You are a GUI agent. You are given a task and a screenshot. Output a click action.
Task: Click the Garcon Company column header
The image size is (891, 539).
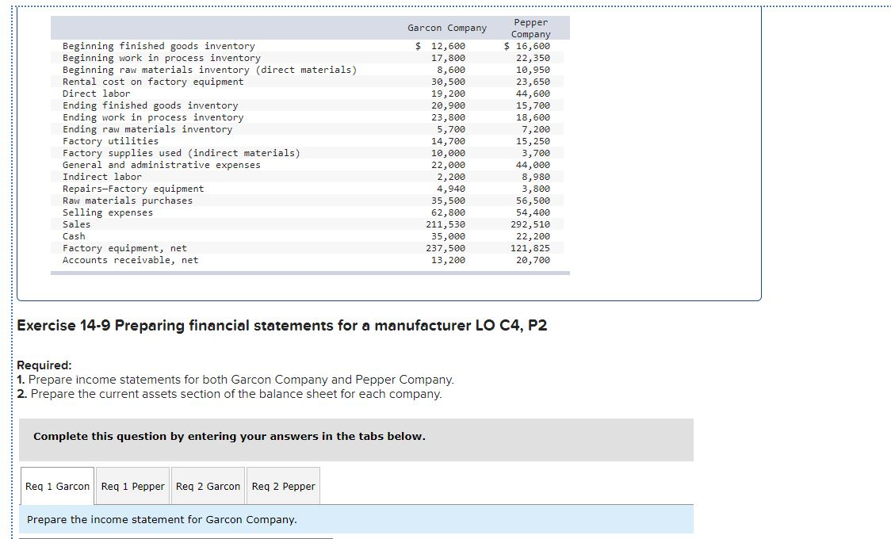click(447, 27)
